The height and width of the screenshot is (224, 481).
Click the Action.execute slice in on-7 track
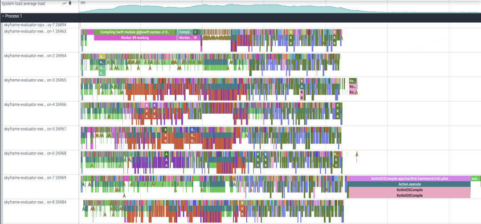409,184
